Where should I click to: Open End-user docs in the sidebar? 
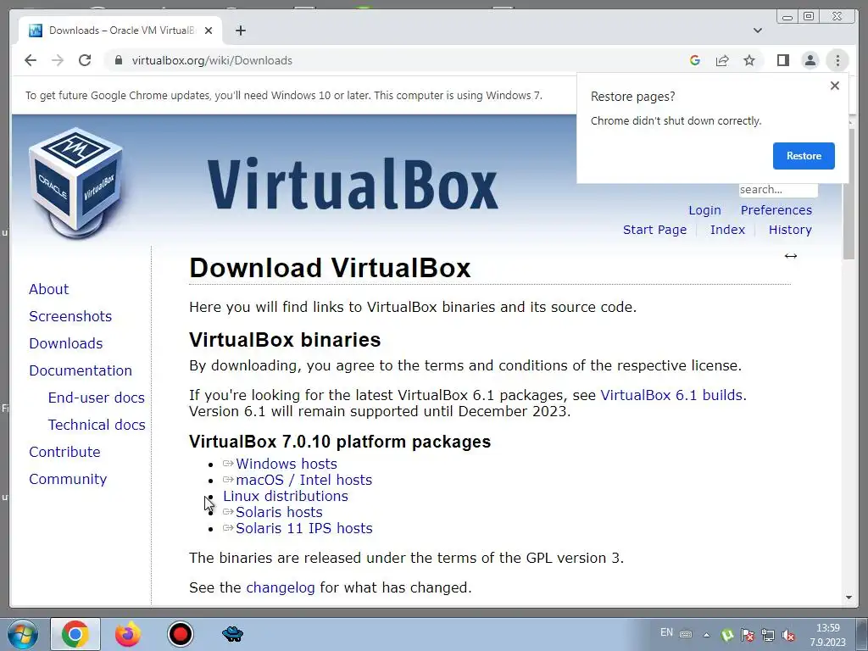(x=97, y=398)
